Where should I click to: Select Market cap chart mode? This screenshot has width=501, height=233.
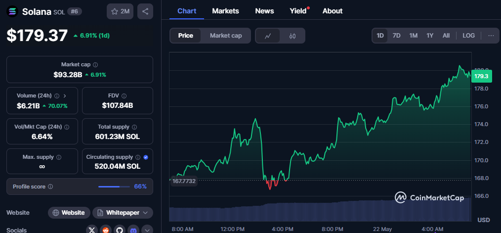click(226, 36)
